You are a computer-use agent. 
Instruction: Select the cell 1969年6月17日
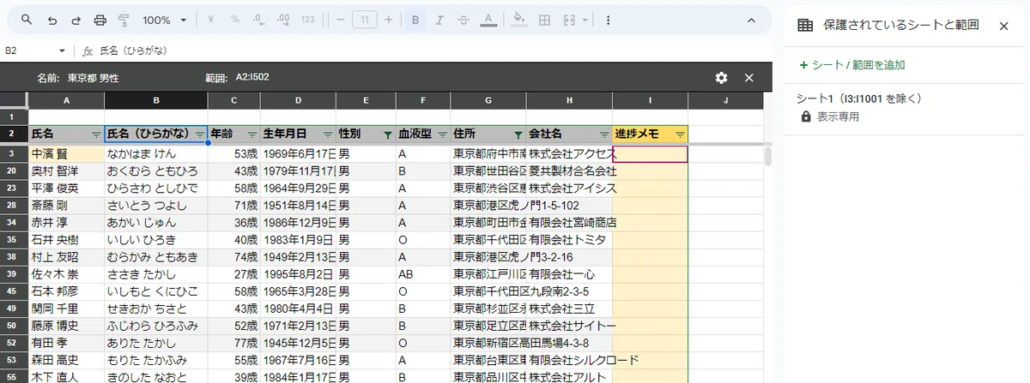298,154
